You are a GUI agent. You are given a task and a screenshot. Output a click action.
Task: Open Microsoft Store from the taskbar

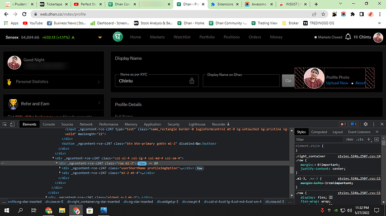90,210
